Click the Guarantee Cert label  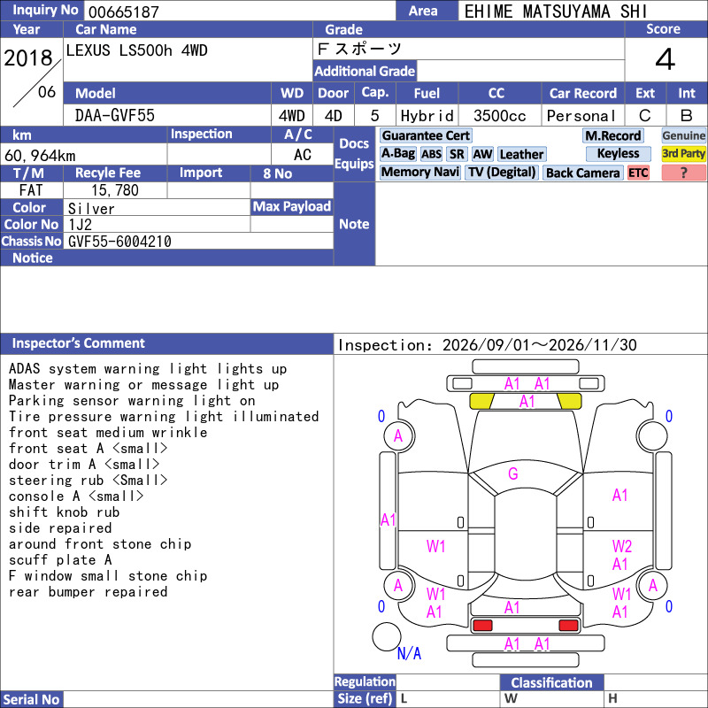pos(426,135)
